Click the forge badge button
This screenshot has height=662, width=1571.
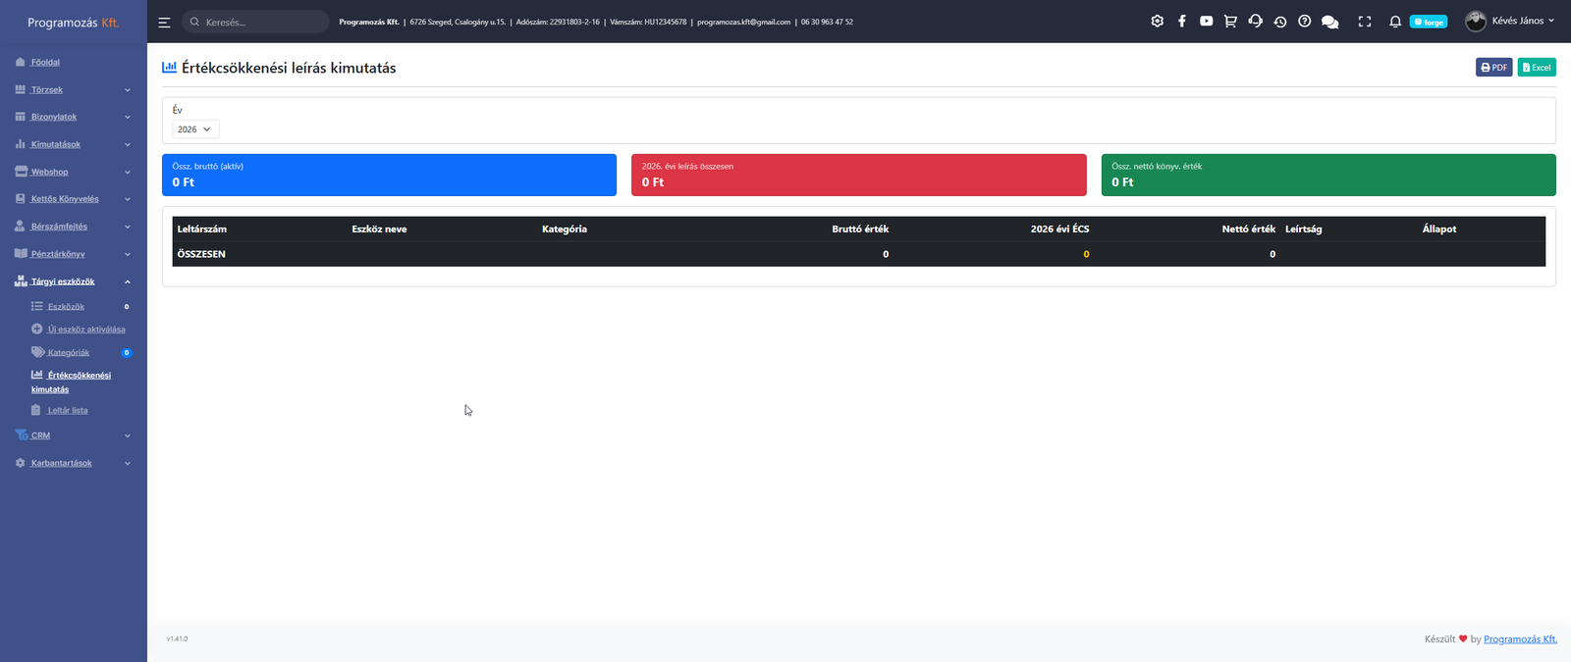click(1429, 22)
